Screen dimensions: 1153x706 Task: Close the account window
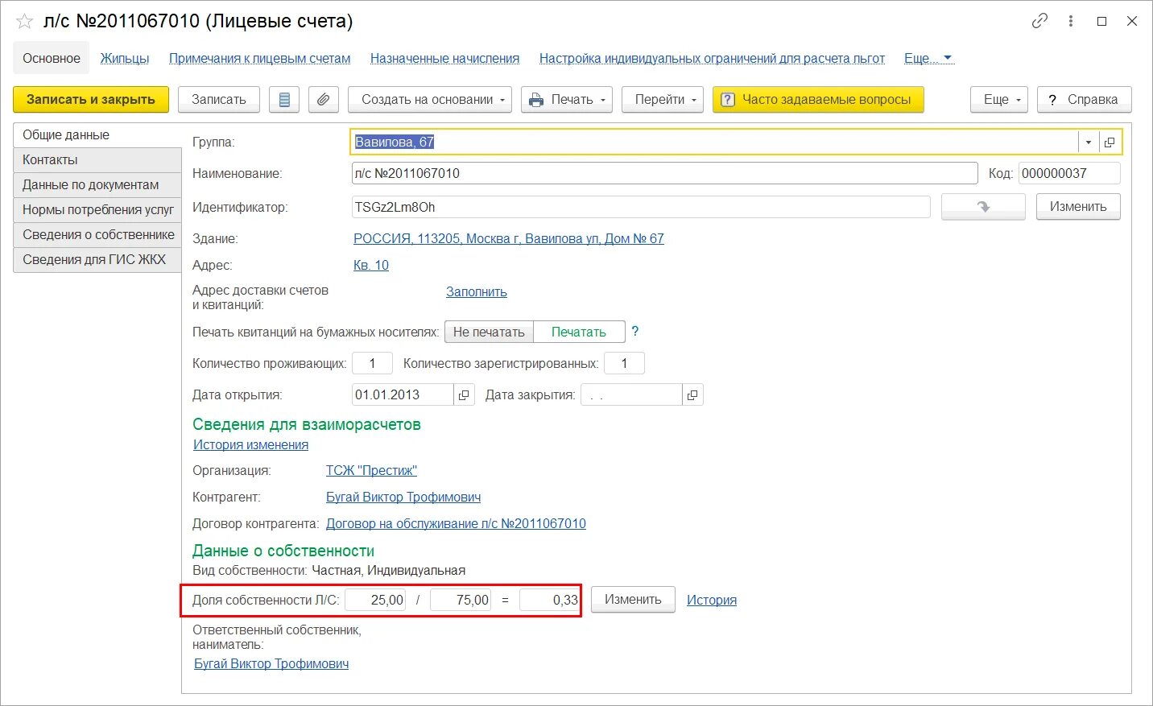coord(1131,21)
